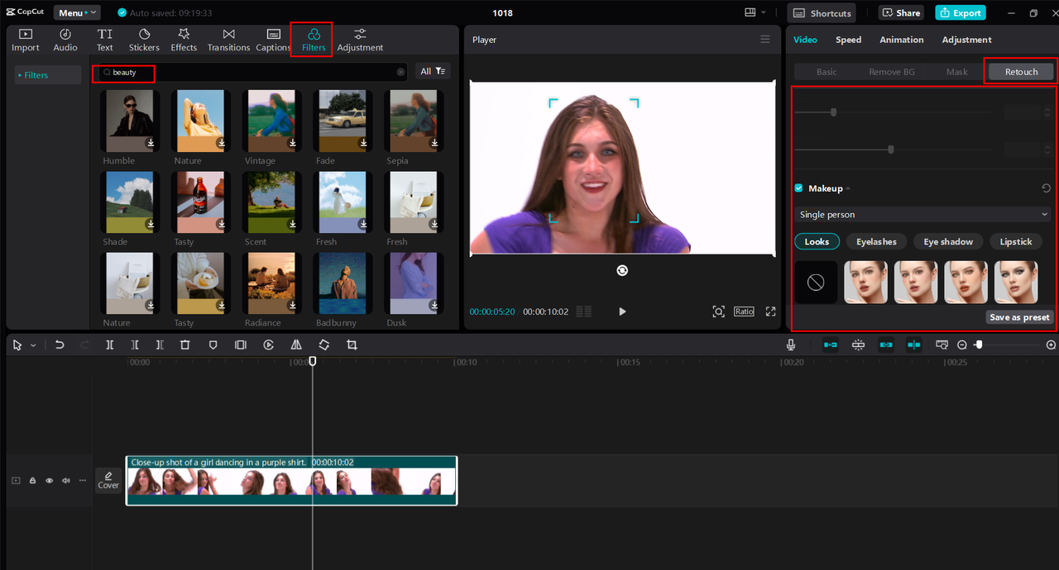Open the Ratio selector in player
1059x570 pixels.
pyautogui.click(x=744, y=311)
